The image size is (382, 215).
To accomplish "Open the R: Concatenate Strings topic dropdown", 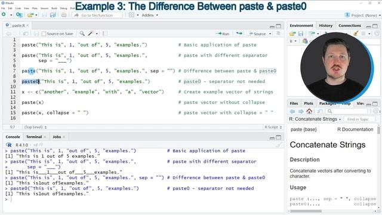I will (315, 119).
